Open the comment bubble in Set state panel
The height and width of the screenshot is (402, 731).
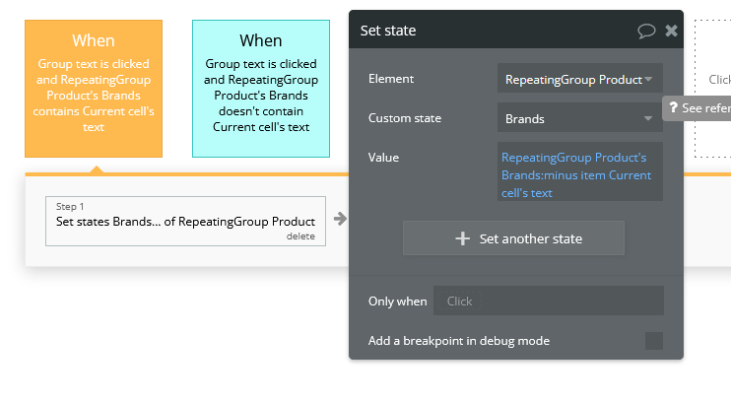pyautogui.click(x=646, y=31)
